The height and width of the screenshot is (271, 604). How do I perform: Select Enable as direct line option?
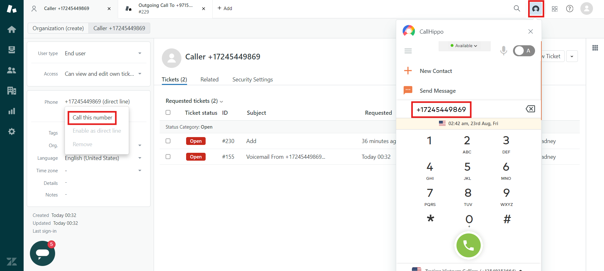97,131
